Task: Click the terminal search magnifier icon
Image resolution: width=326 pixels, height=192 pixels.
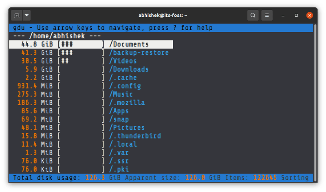Action: coord(253,15)
